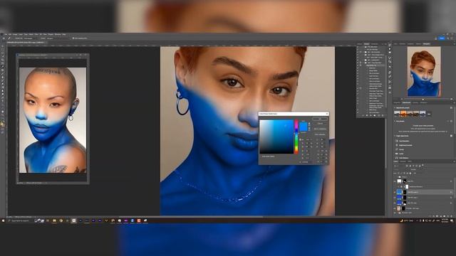Collapse the Adjustment presets section
The width and height of the screenshot is (456, 256).
coord(395,107)
